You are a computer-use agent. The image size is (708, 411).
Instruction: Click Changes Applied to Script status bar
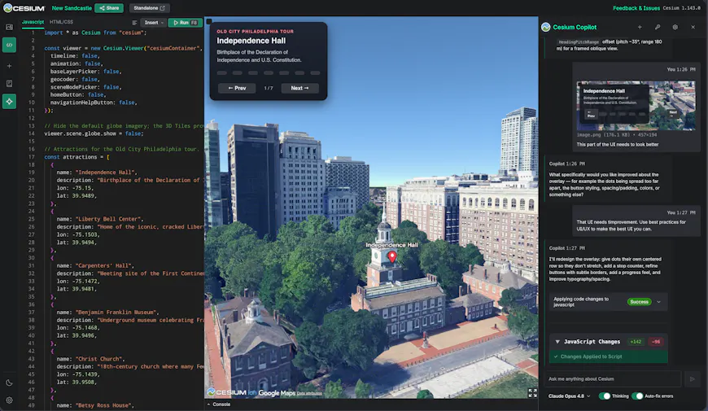click(x=609, y=356)
